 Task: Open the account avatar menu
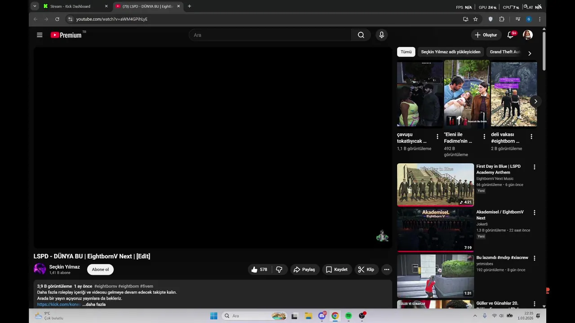(528, 35)
